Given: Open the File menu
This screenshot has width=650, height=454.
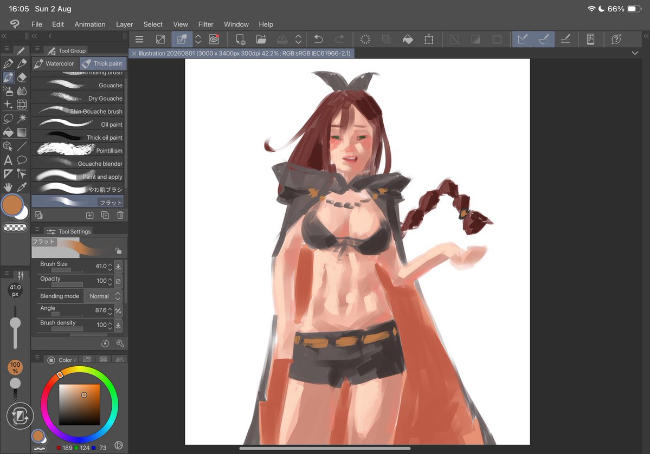Looking at the screenshot, I should pos(36,24).
